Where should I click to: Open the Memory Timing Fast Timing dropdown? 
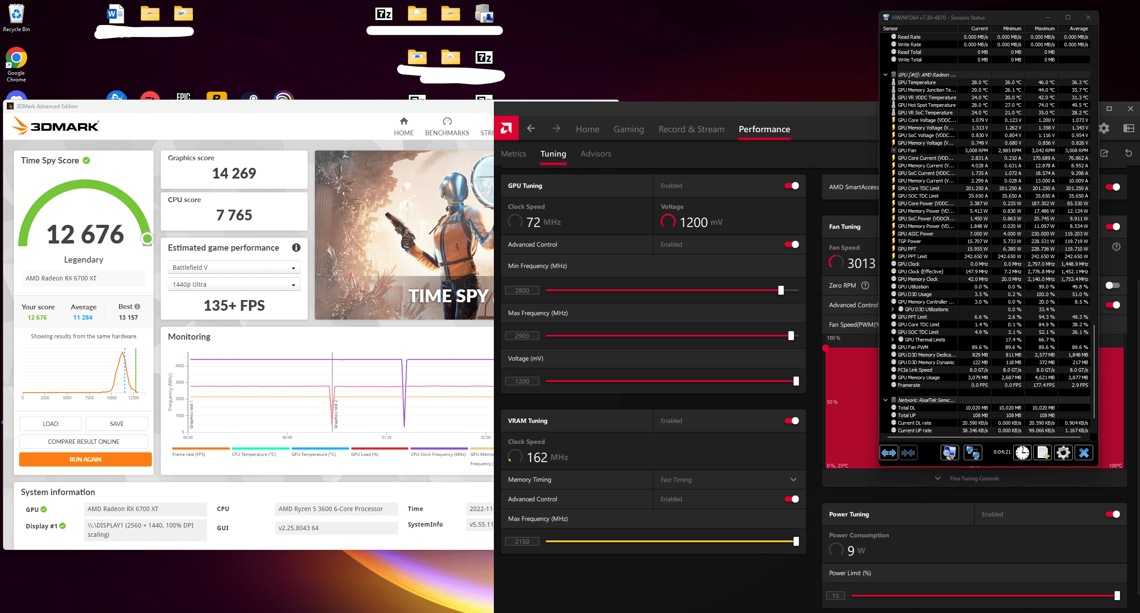(x=729, y=479)
